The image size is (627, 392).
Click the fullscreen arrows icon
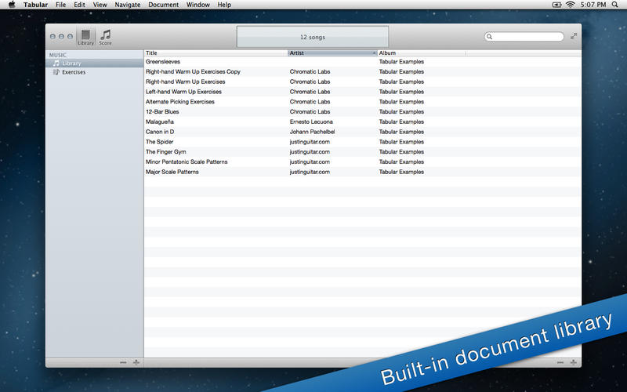click(x=574, y=36)
